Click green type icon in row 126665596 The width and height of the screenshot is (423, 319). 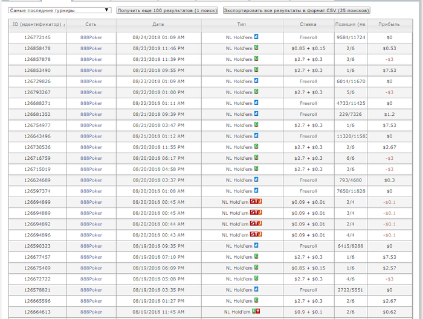pyautogui.click(x=256, y=300)
